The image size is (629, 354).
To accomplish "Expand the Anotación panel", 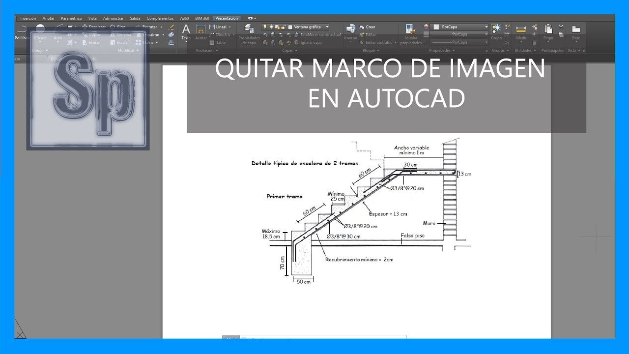I will 206,50.
